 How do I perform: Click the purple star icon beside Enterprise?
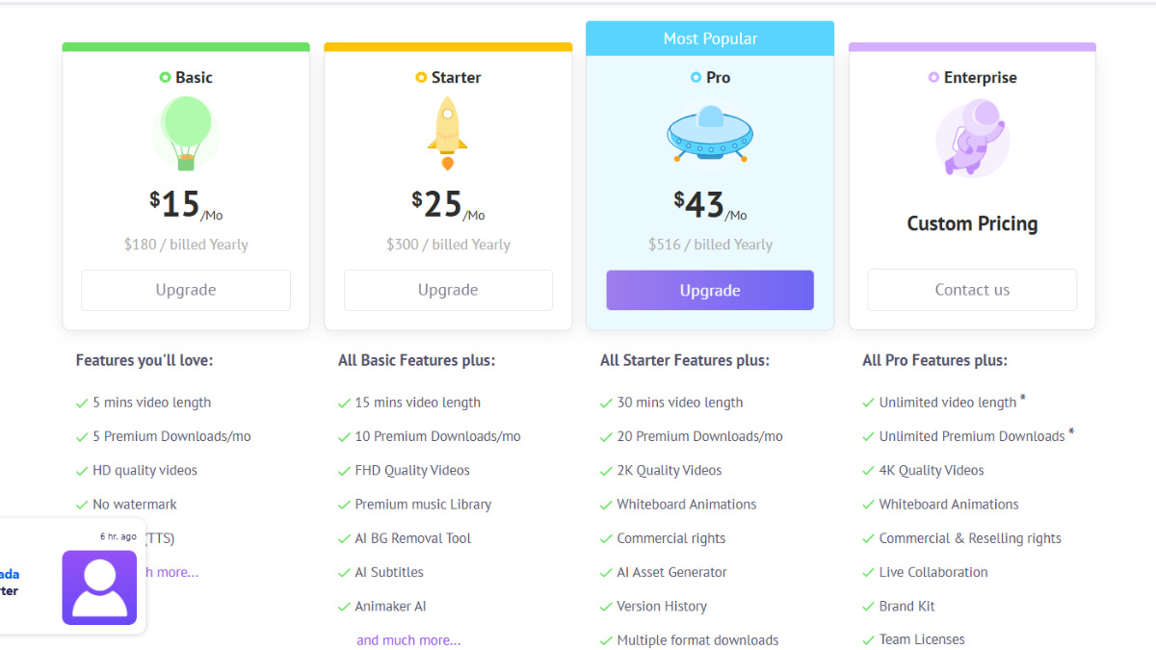[x=933, y=77]
